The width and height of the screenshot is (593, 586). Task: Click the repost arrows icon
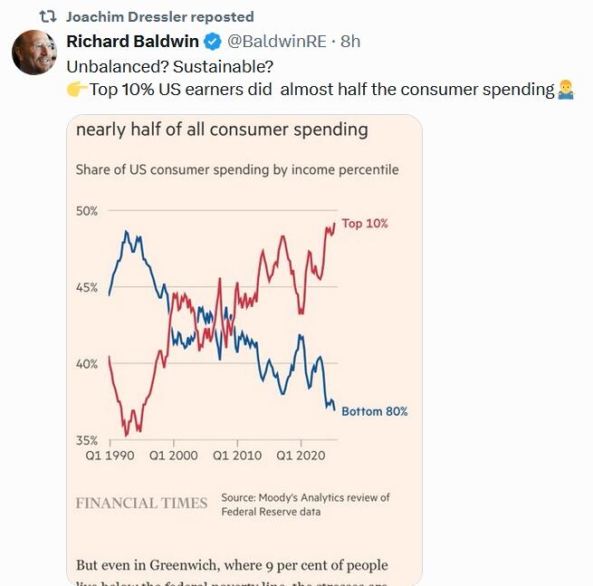tap(49, 16)
